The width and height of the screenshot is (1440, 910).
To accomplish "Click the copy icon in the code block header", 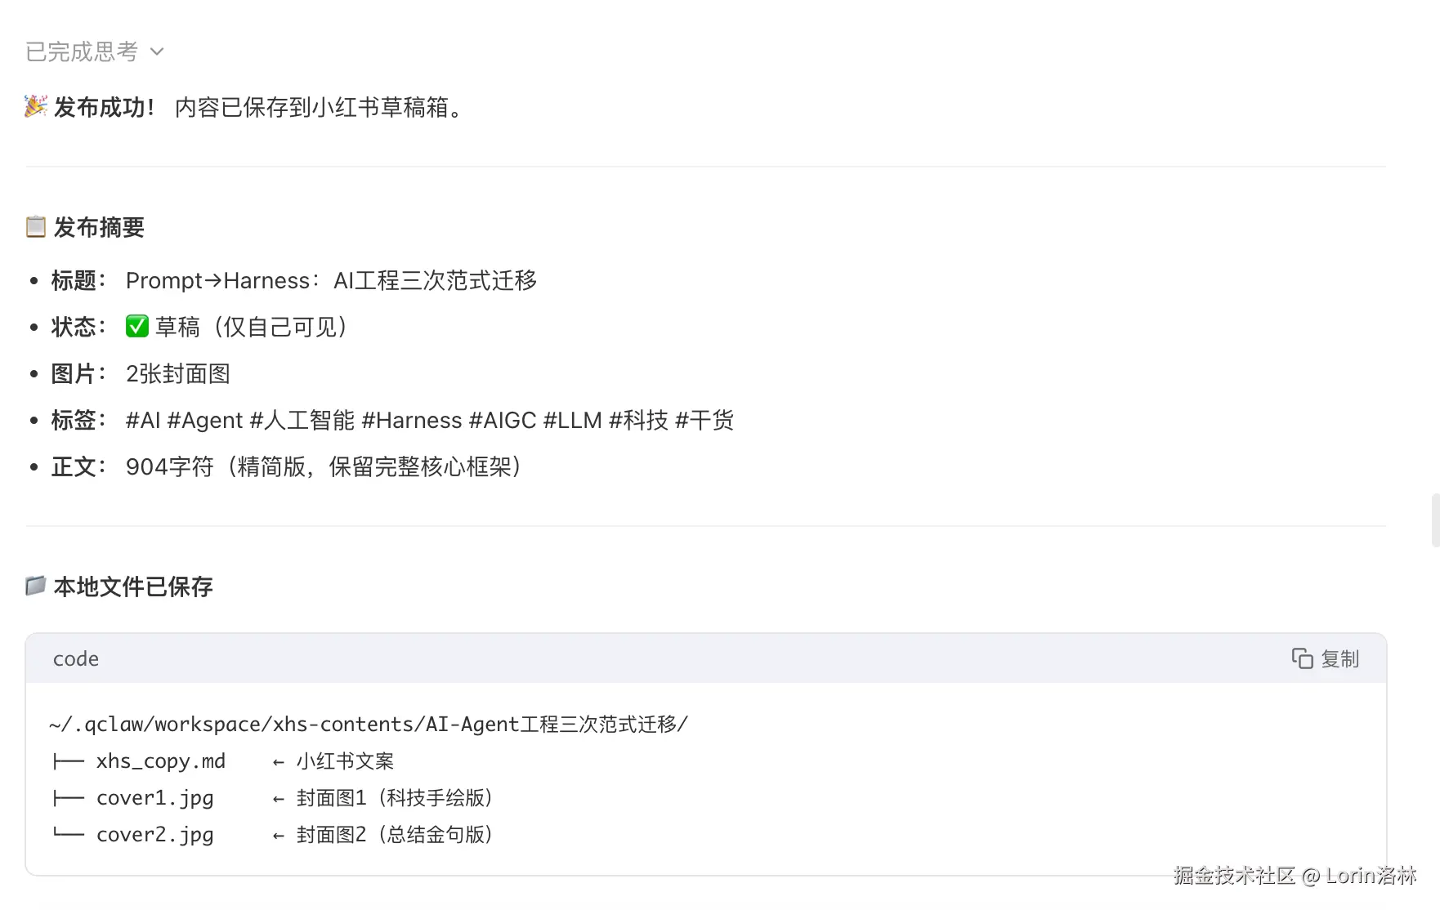I will point(1302,658).
